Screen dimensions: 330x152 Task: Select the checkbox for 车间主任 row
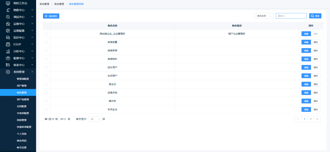(x=46, y=109)
